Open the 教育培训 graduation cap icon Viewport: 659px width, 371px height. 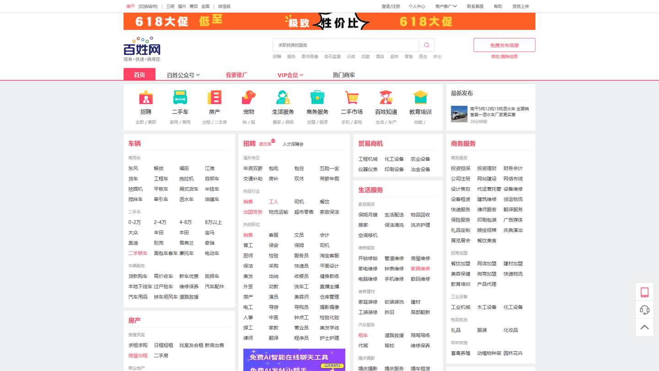421,98
